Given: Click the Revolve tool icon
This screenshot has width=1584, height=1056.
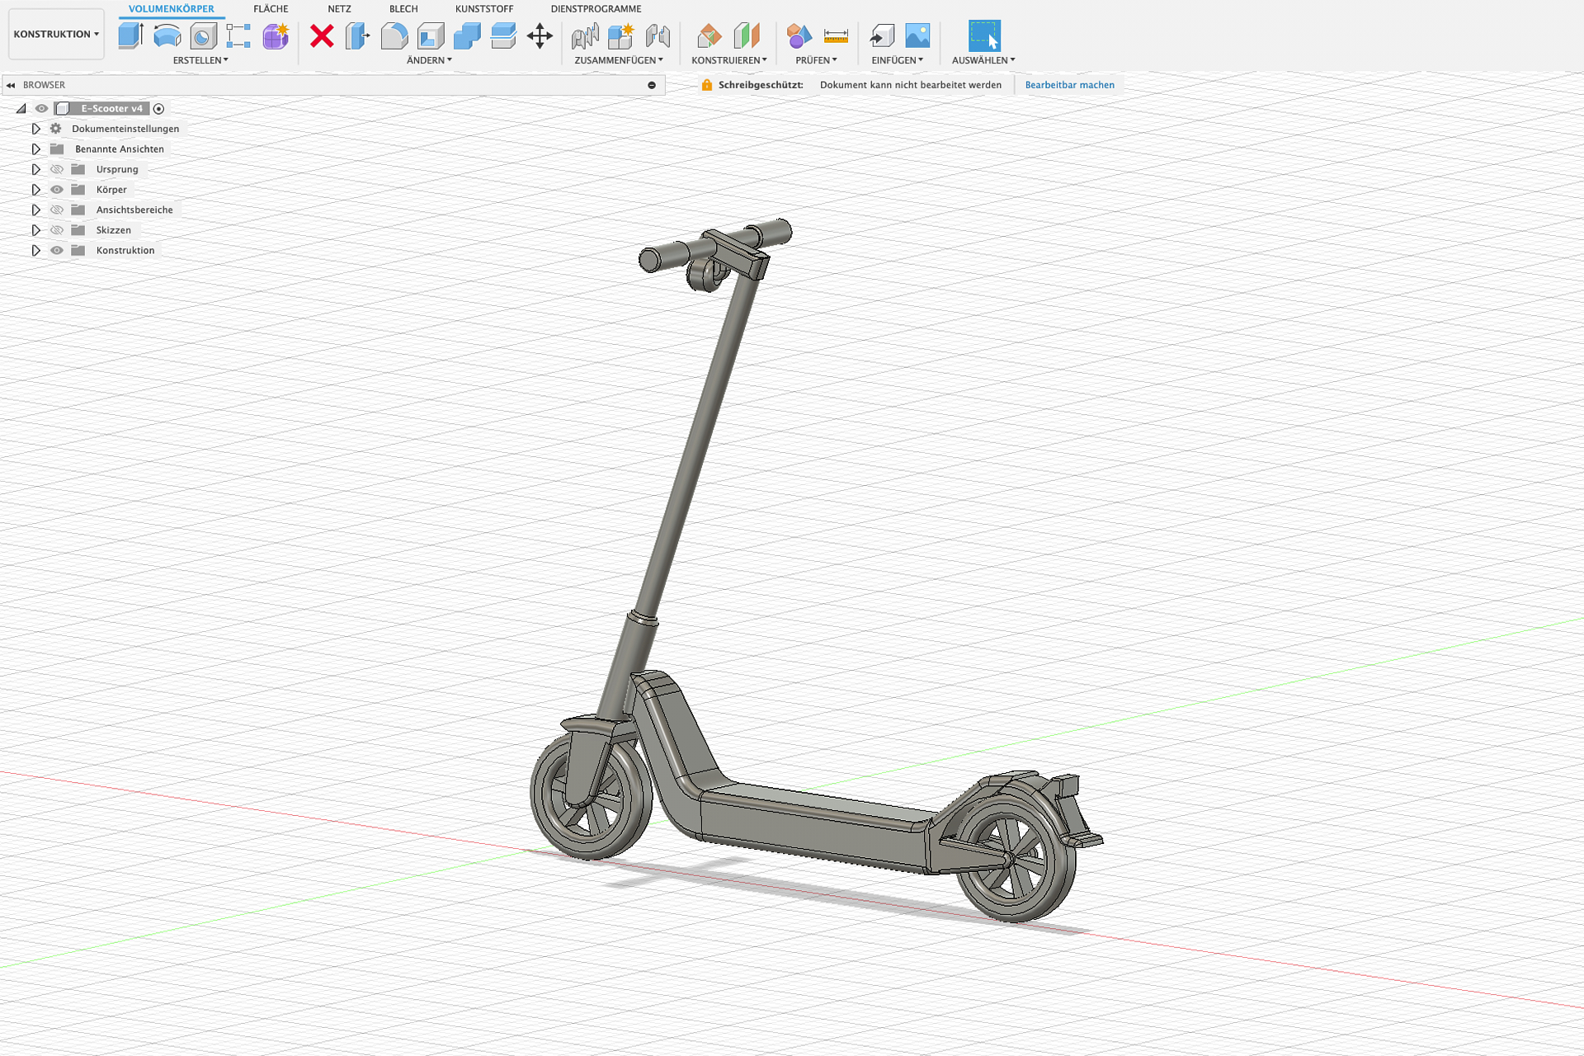Looking at the screenshot, I should tap(167, 35).
